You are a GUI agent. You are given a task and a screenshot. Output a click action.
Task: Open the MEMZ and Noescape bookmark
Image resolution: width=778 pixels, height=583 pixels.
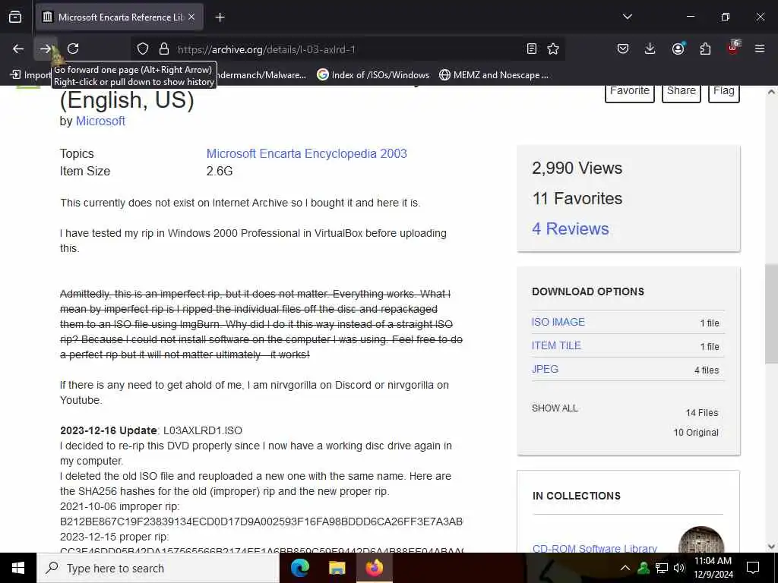[494, 75]
